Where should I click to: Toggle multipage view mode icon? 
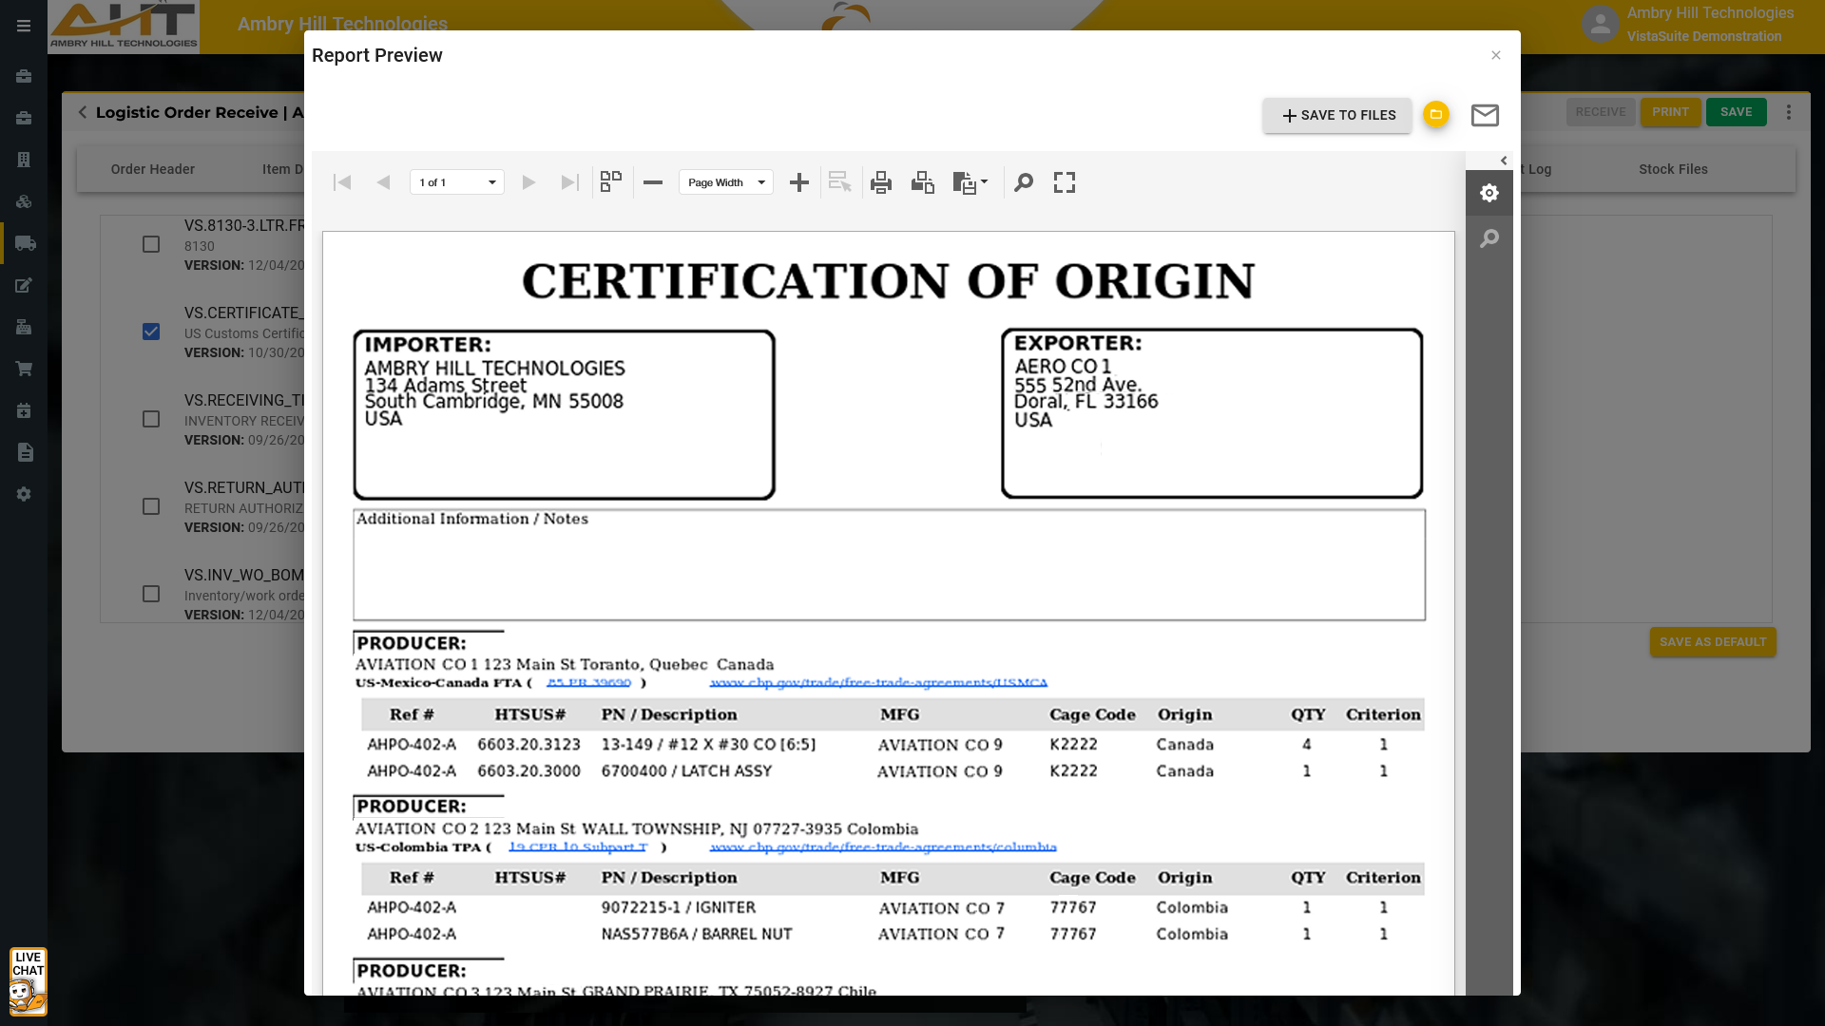611,182
